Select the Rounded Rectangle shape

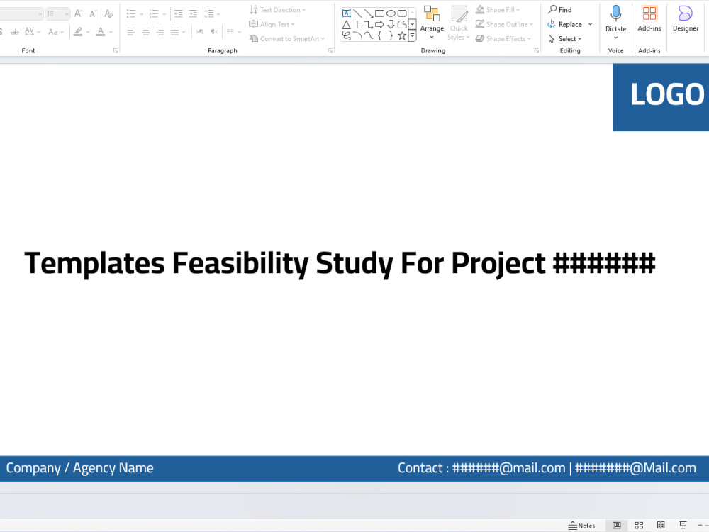pyautogui.click(x=401, y=13)
